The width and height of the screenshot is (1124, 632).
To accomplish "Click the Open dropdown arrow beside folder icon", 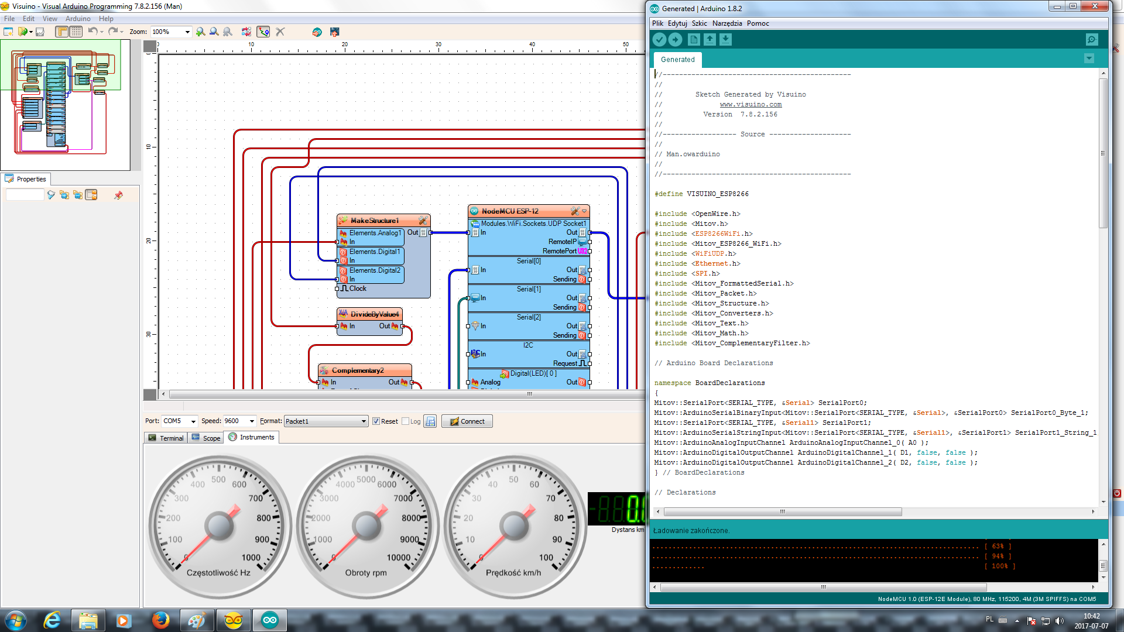I will pyautogui.click(x=31, y=32).
